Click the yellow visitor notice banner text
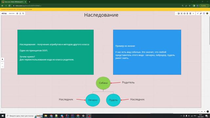 point(17,10)
